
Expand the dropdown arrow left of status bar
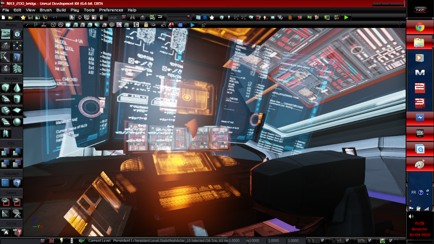pyautogui.click(x=43, y=241)
